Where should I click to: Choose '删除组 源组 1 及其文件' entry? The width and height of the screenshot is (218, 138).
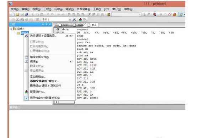click(x=50, y=85)
